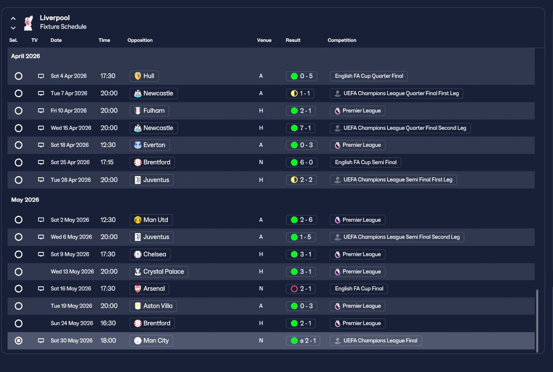
Task: Open Juventus team from 6 May row
Action: point(152,237)
